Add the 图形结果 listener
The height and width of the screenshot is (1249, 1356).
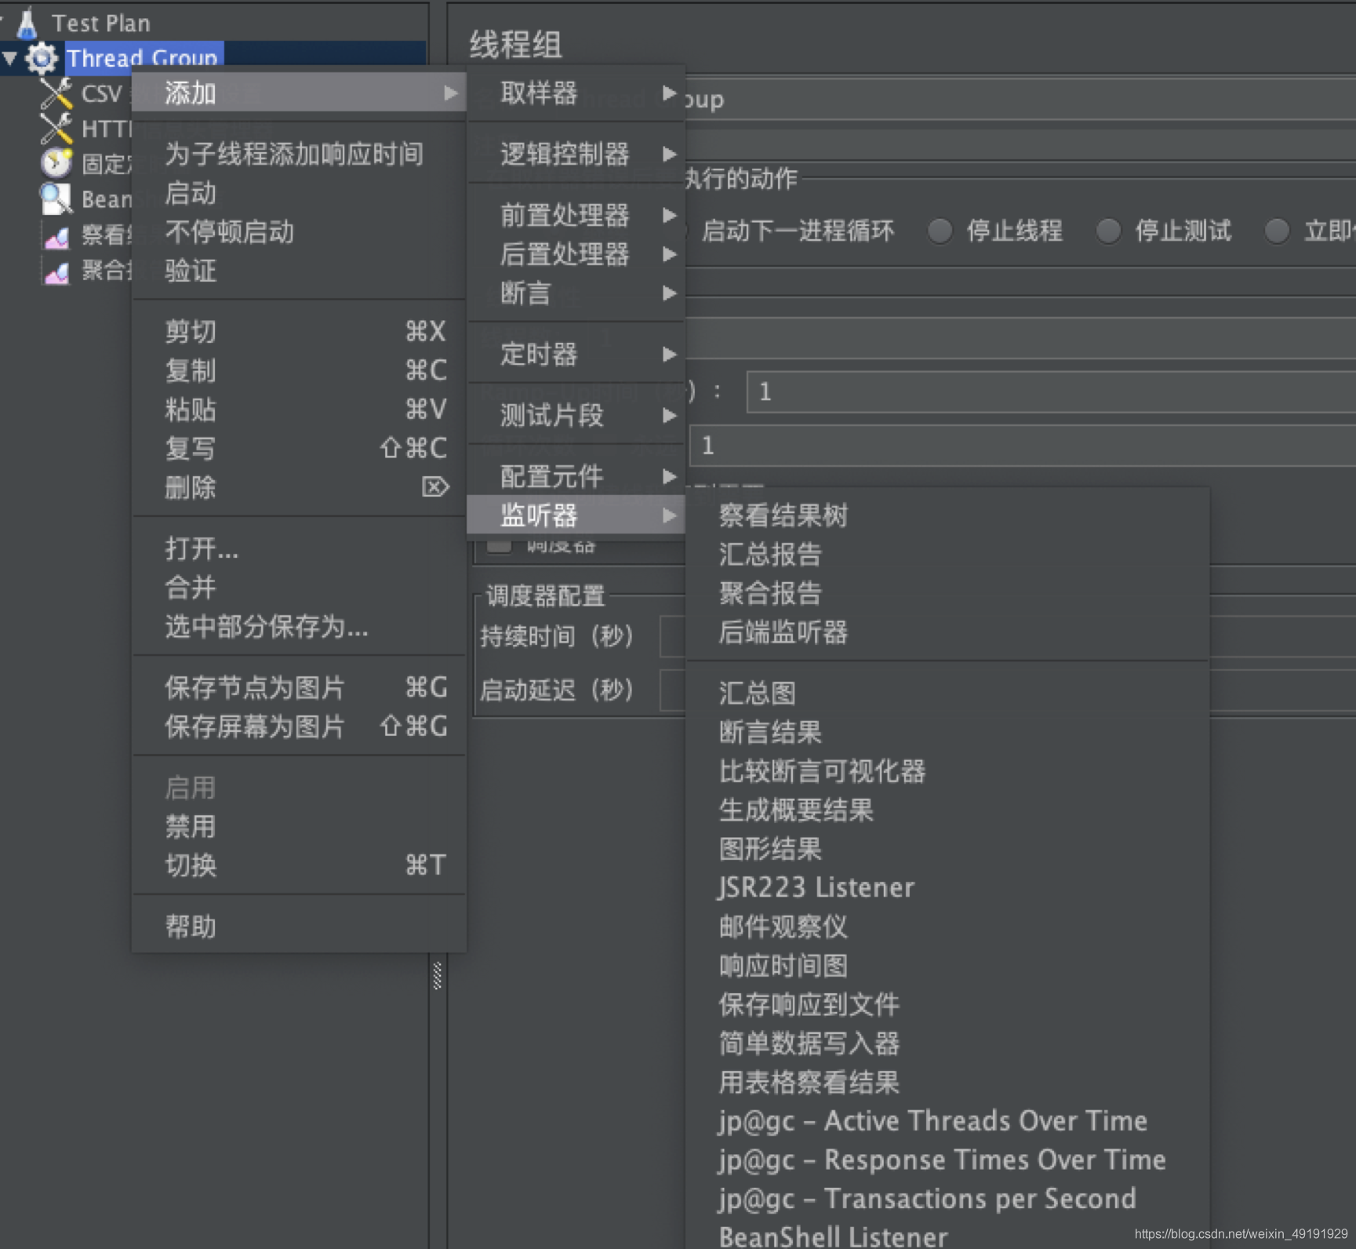947,850
